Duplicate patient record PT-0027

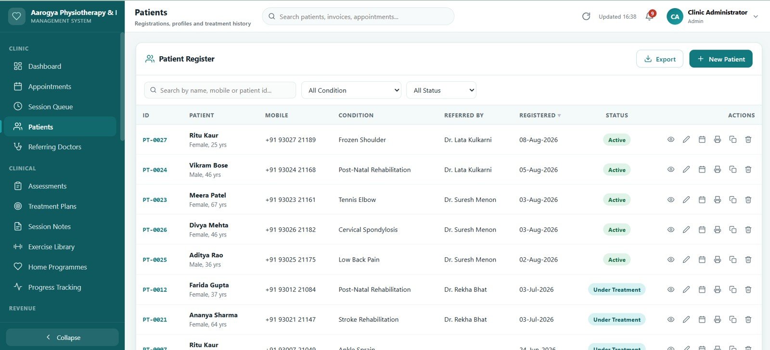[733, 139]
